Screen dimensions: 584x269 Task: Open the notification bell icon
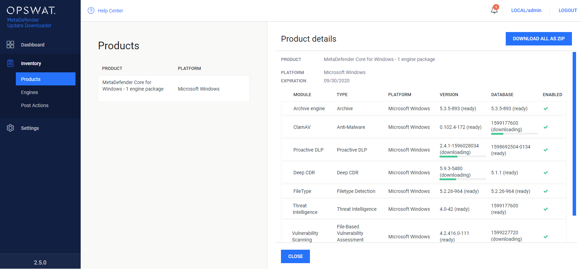point(494,10)
